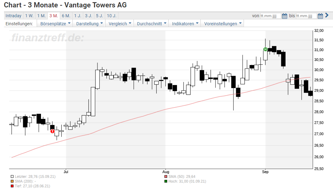This screenshot has height=190, width=333.
Task: Click the 'Aug' axis label
Action: 166,172
